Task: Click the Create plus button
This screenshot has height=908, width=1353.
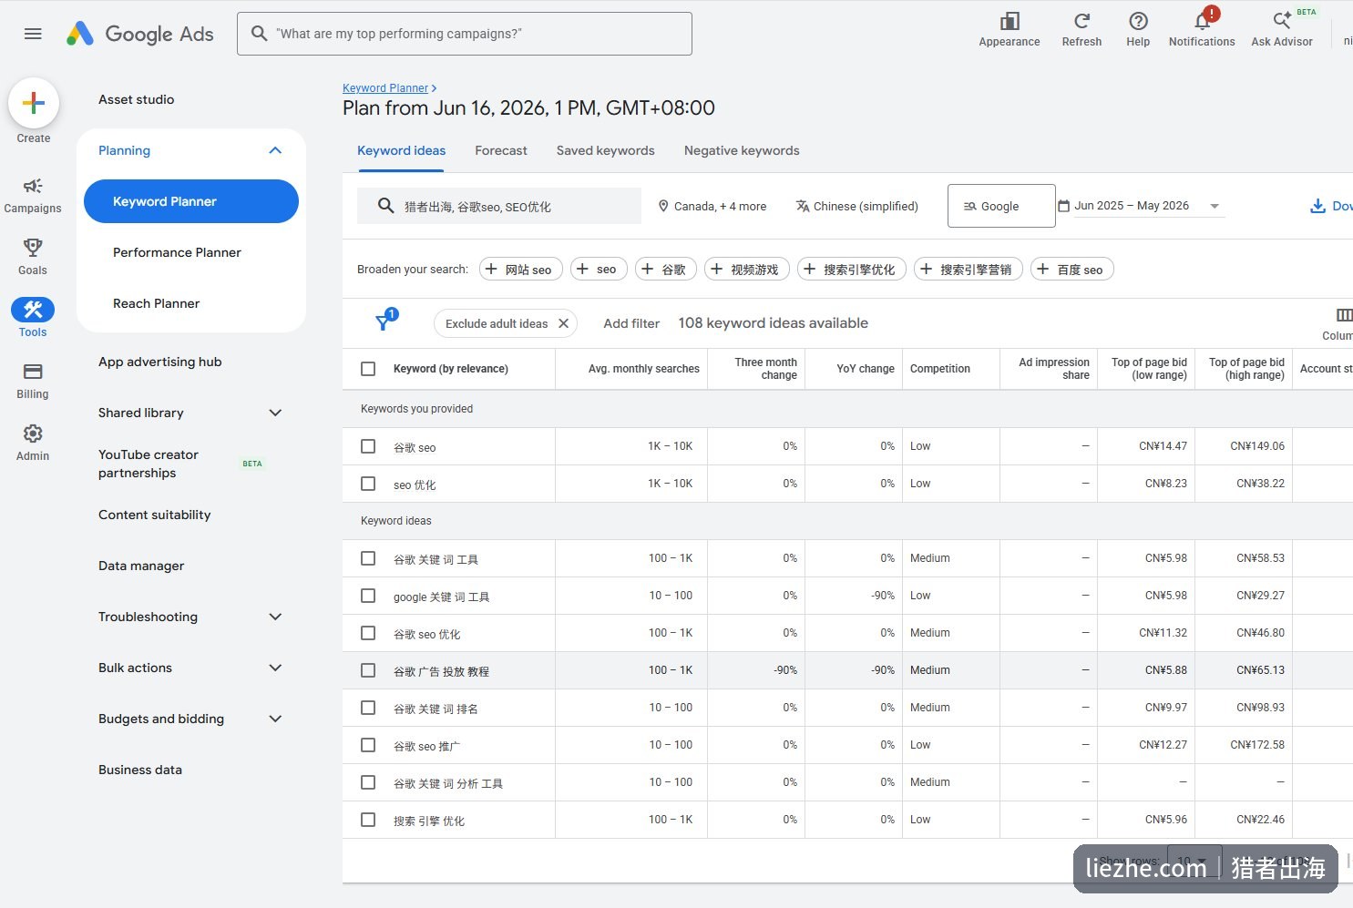Action: pos(34,103)
